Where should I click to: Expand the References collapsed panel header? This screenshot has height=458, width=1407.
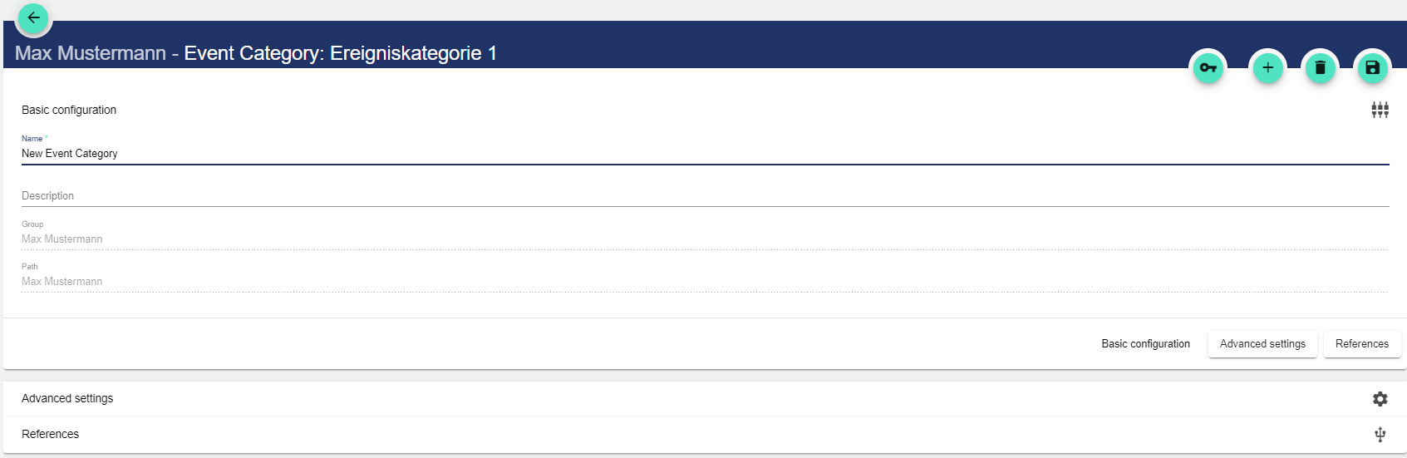[x=51, y=435]
